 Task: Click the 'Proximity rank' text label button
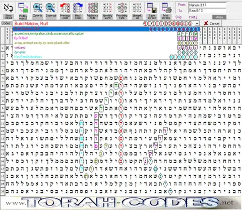click(x=122, y=17)
